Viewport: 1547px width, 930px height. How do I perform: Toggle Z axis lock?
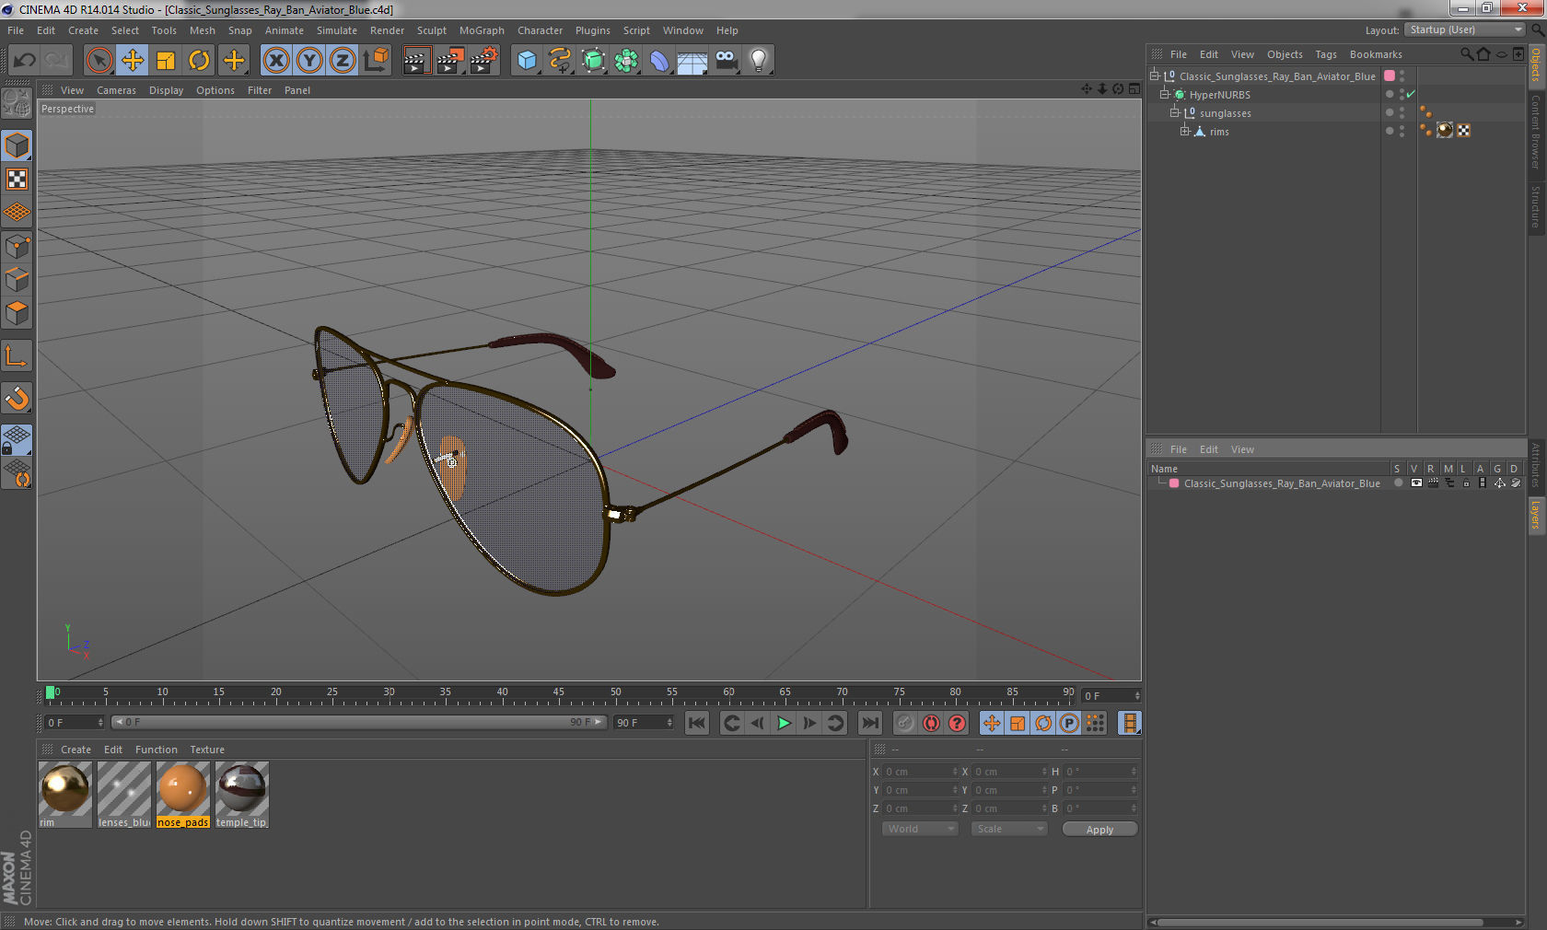click(343, 61)
